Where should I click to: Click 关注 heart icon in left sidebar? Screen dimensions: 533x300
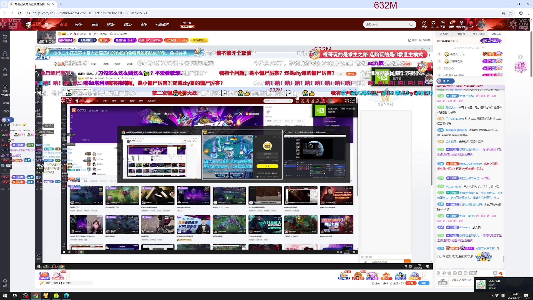point(5,38)
